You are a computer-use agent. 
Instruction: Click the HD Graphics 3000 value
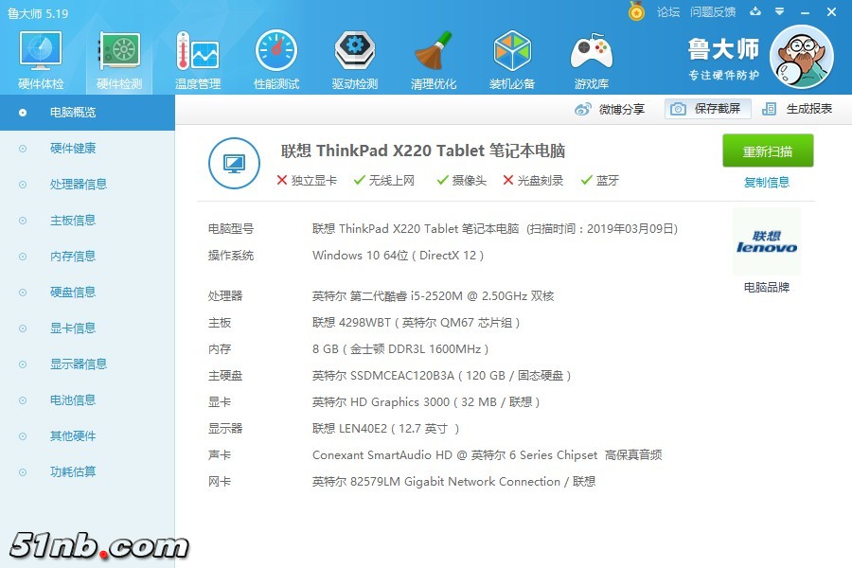tap(426, 402)
